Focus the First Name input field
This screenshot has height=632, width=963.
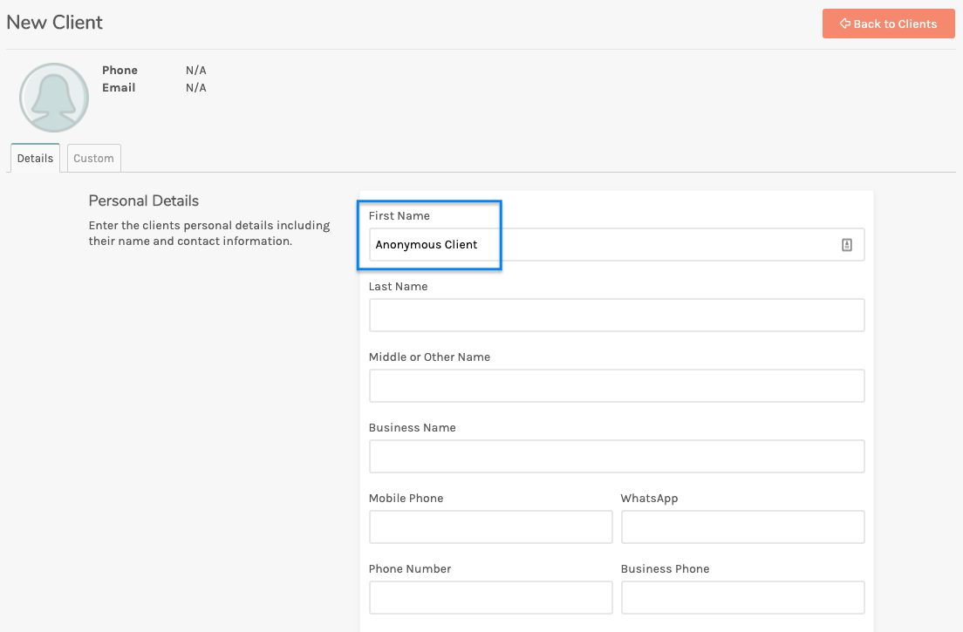point(617,245)
